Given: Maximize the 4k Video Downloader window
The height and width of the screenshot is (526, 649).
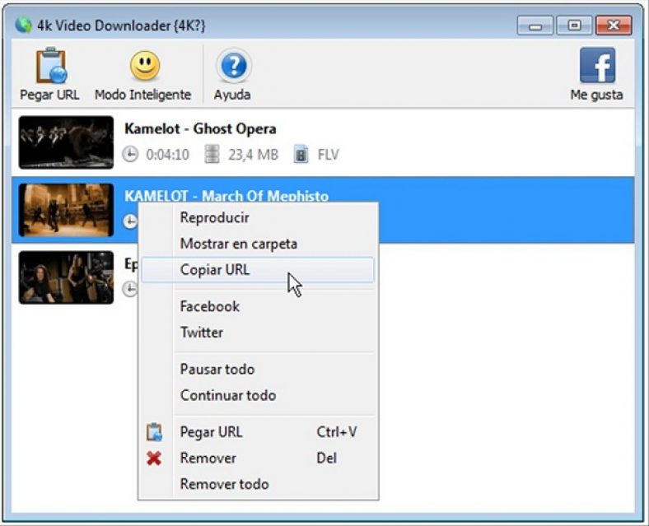Looking at the screenshot, I should 574,26.
